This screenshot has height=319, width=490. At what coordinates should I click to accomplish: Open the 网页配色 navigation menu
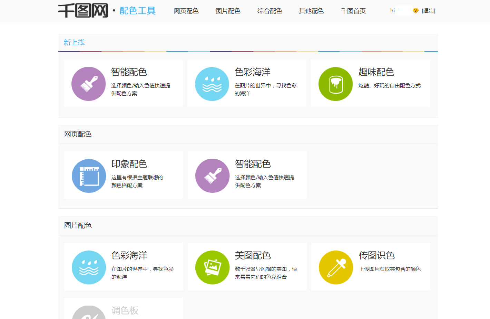(186, 11)
